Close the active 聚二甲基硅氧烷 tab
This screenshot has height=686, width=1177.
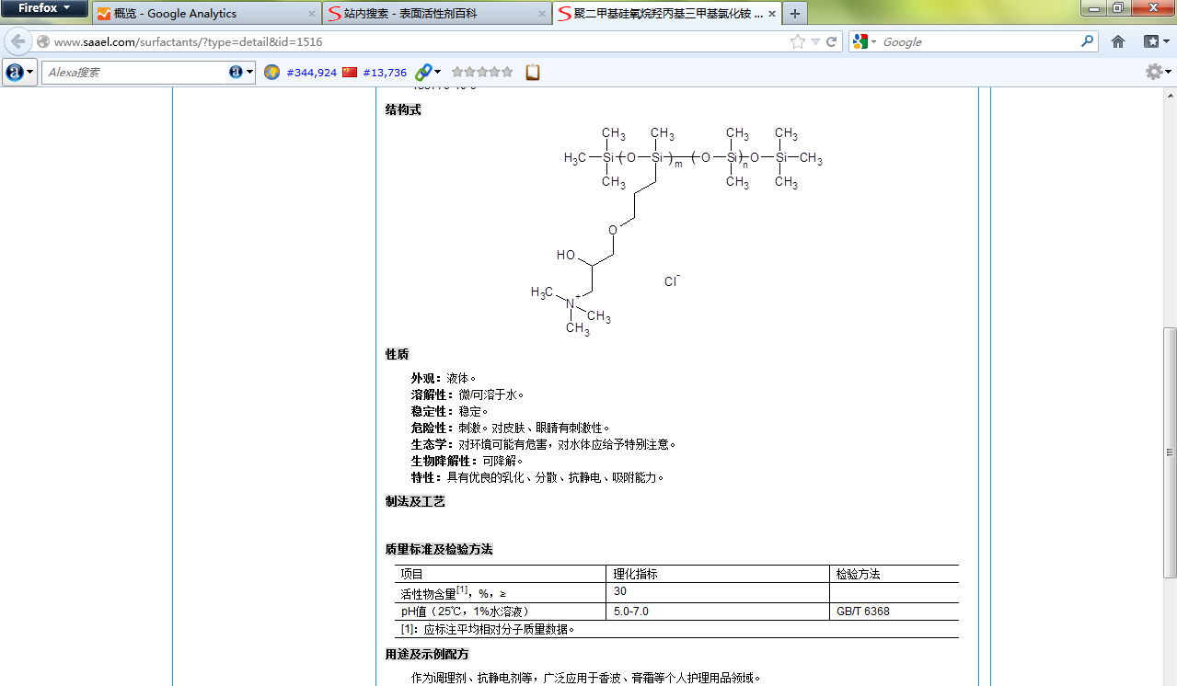770,14
